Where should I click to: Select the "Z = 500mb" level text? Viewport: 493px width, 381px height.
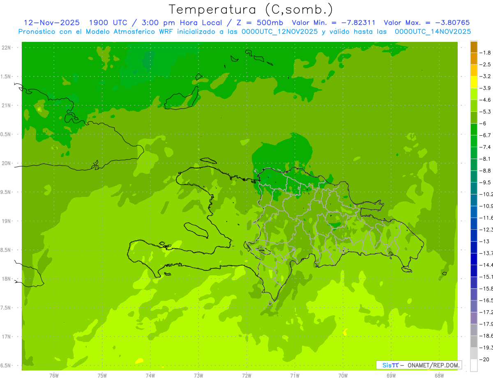point(258,23)
